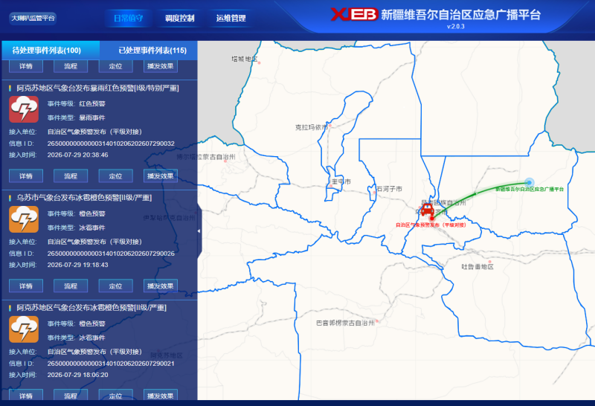Open the 大喇叭监管平台 button
The image size is (595, 406).
click(x=33, y=18)
